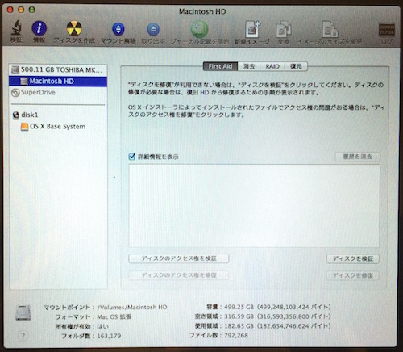Screen dimensions: 403x352
Task: Click the Resize Image (イメージのサイズを変更) icon
Action: (x=330, y=29)
